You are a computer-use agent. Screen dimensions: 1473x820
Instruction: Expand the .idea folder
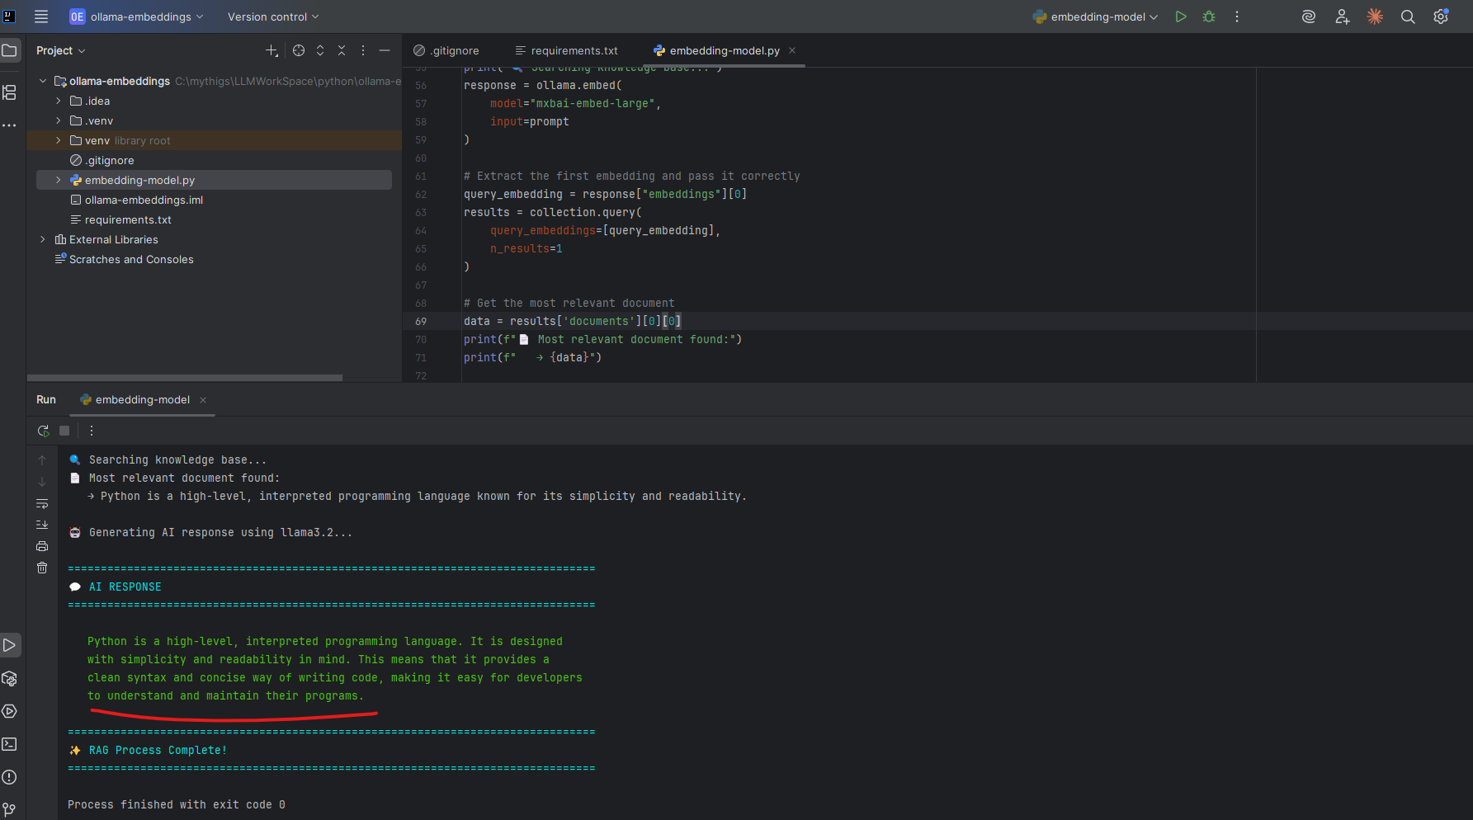(x=58, y=101)
